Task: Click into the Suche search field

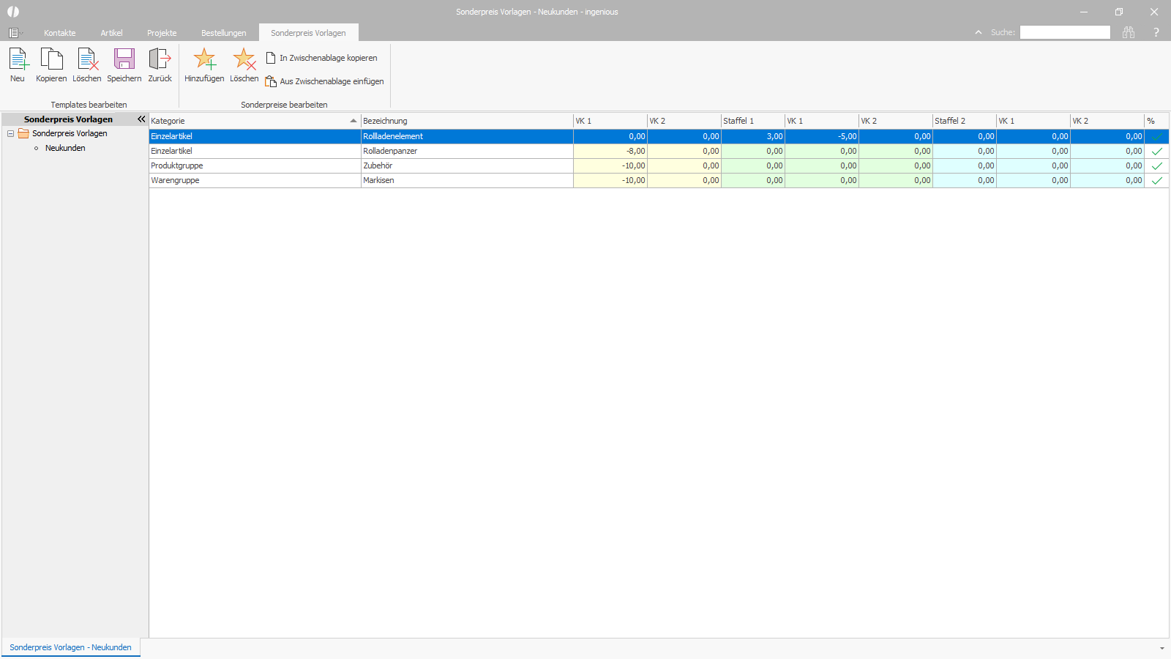Action: [x=1065, y=32]
